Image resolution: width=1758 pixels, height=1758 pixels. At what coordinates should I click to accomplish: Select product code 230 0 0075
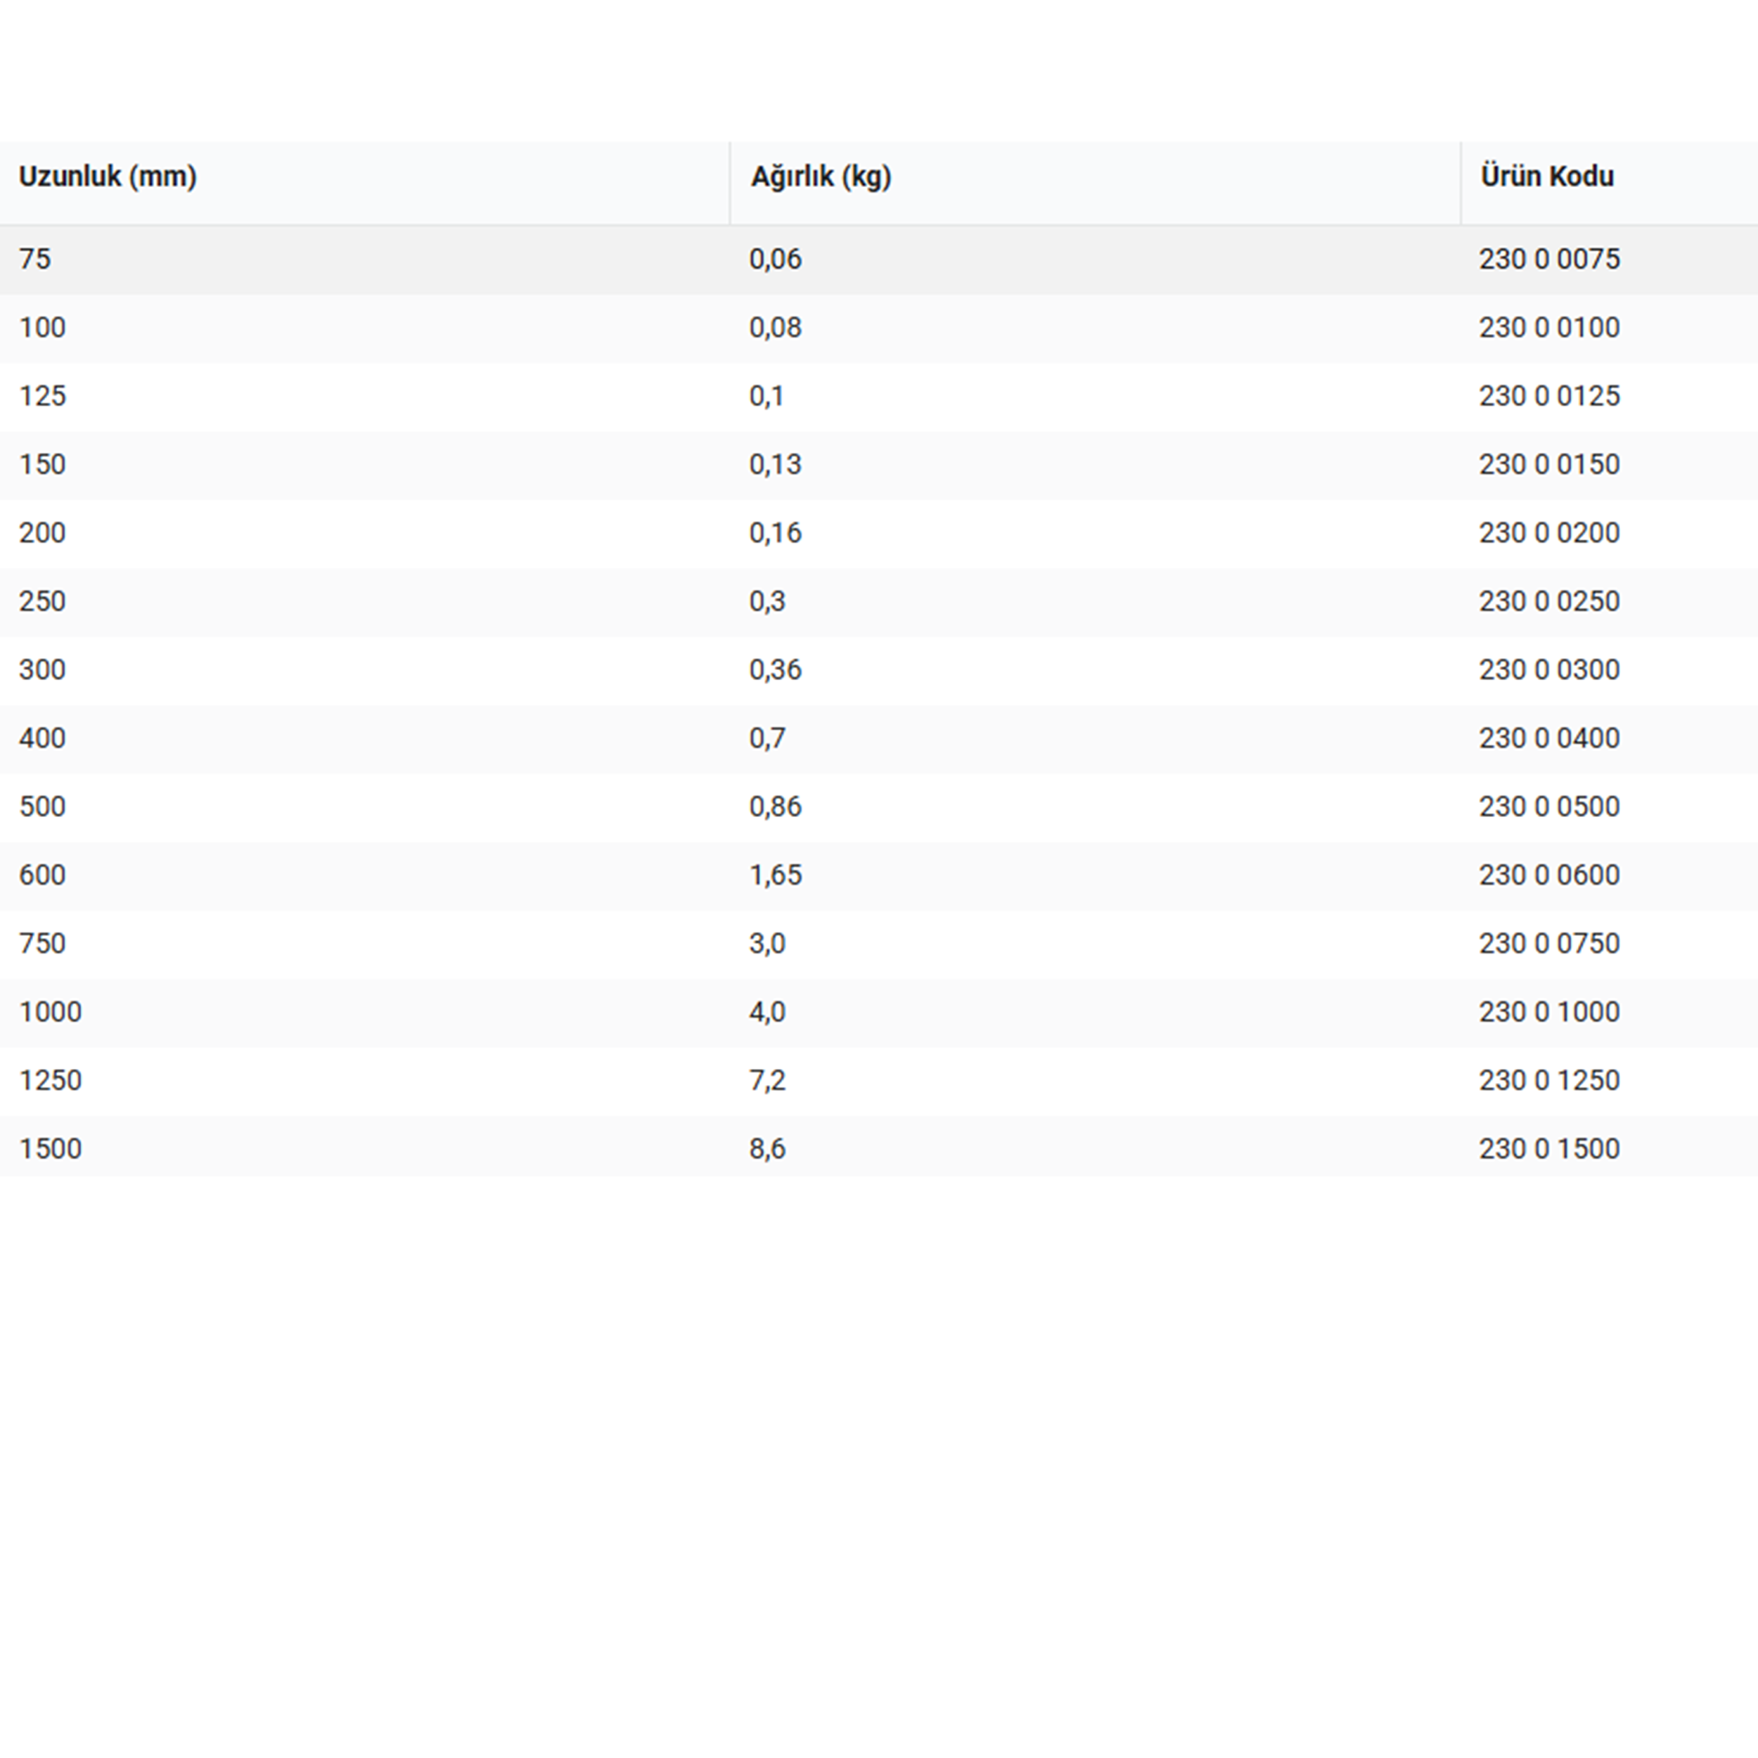point(1548,259)
